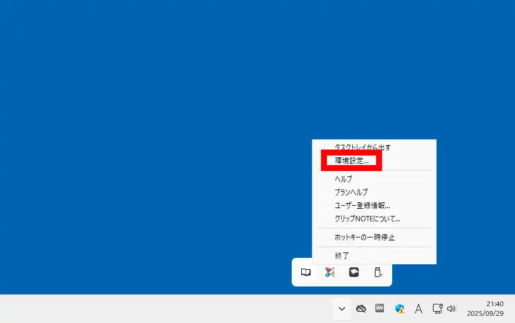Screen dimensions: 515x323
Task: Open the OneDrive cloud icon in taskbar
Action: click(361, 309)
